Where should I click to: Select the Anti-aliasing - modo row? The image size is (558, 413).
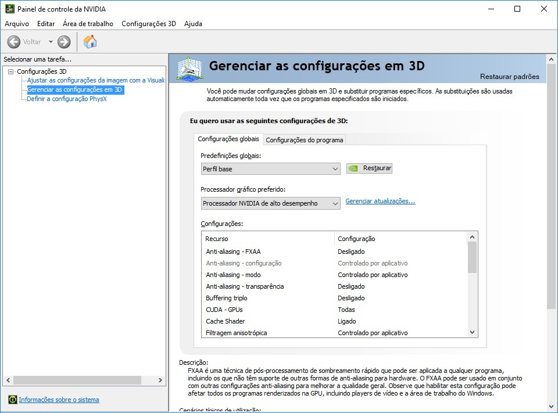point(335,275)
